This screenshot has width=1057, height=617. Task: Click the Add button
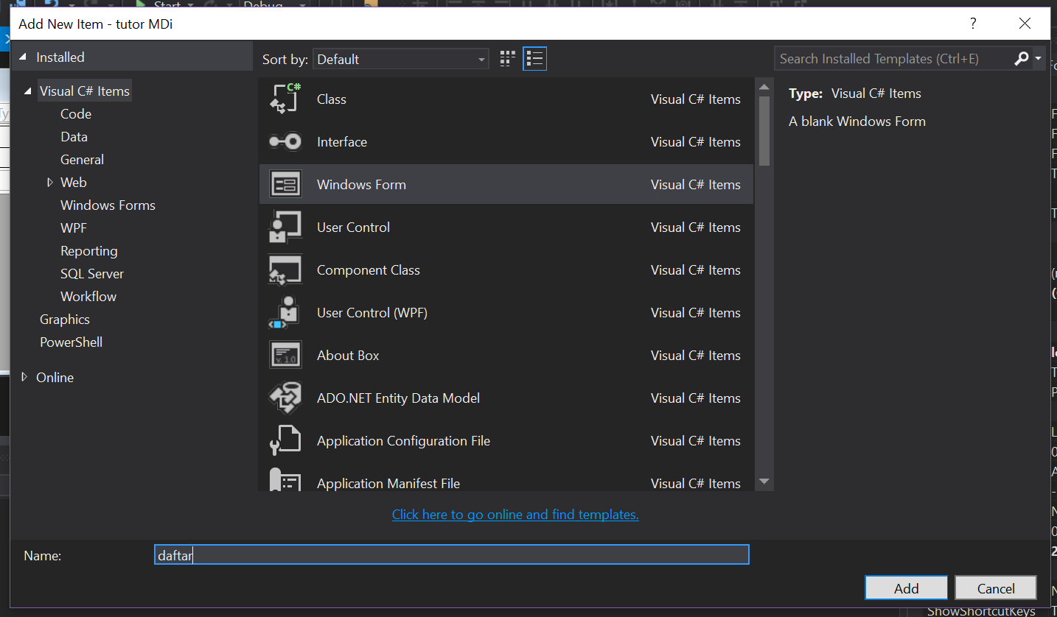[906, 588]
